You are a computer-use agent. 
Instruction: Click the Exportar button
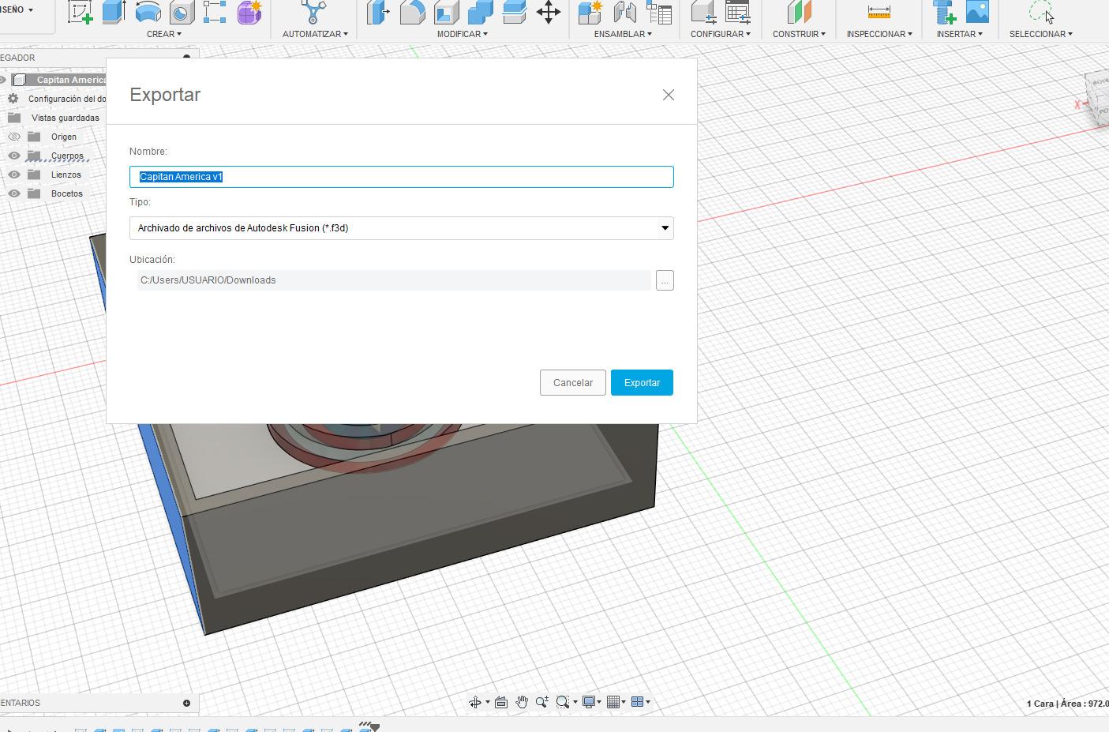[642, 383]
